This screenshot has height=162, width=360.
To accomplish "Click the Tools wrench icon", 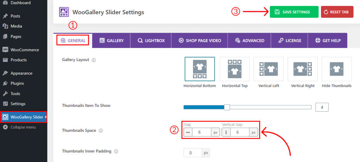I will 5,94.
